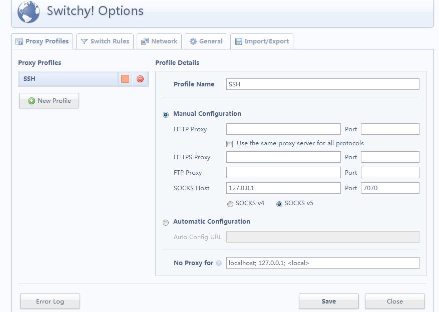Create a New Profile
Image resolution: width=439 pixels, height=312 pixels.
pyautogui.click(x=49, y=100)
